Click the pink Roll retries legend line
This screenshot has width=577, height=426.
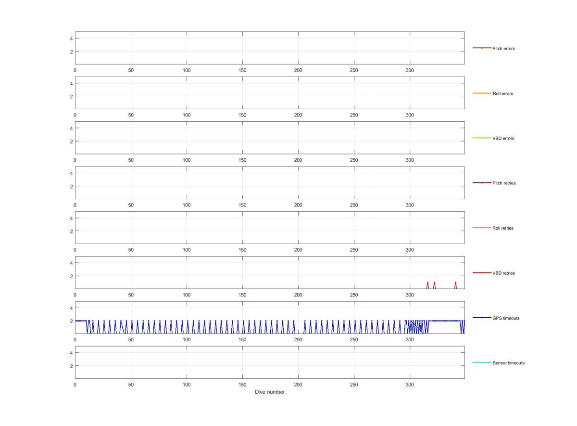482,228
